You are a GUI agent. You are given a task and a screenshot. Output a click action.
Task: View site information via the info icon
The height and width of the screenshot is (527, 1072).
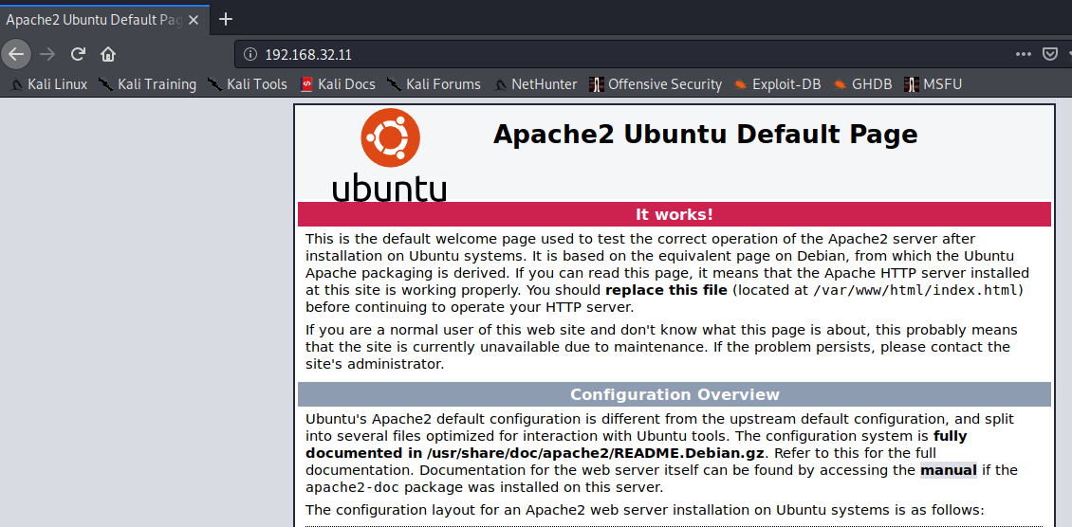250,54
